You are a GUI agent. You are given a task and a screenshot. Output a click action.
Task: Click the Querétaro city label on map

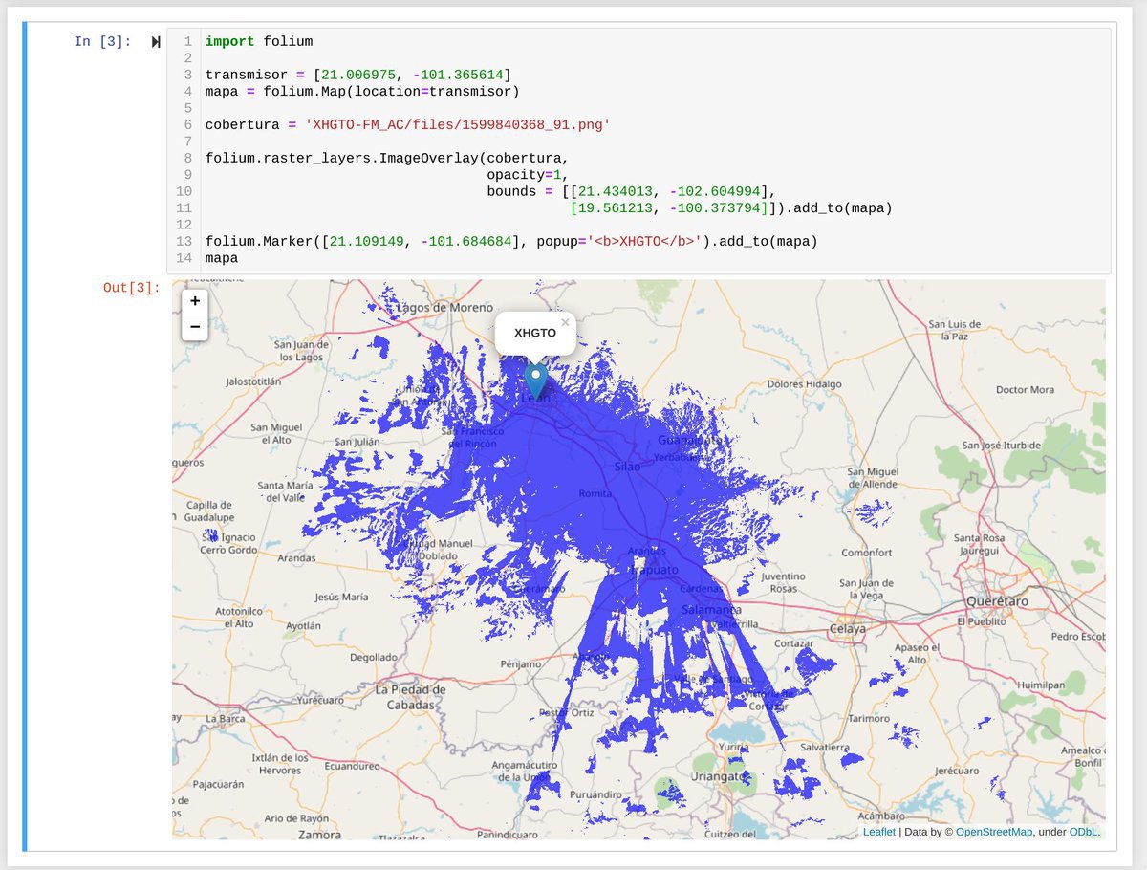(x=995, y=601)
